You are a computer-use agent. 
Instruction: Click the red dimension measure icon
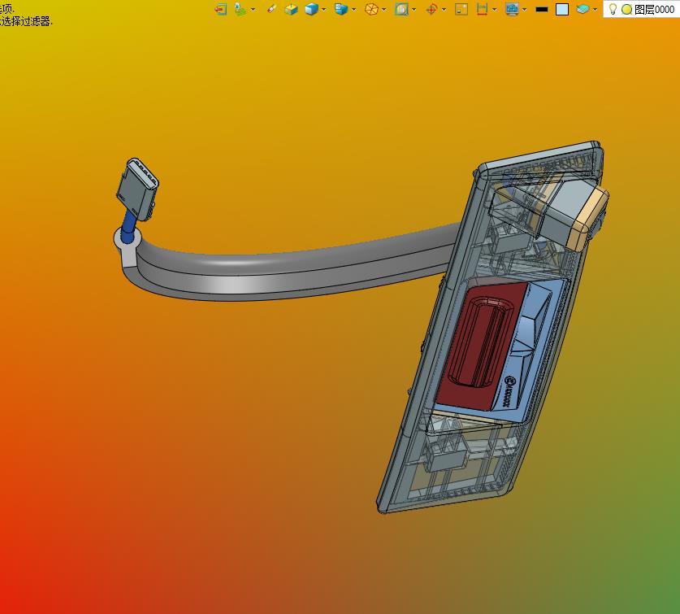482,9
